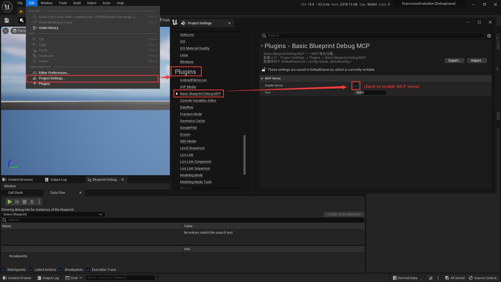
Task: Open Geometry Cache plugin settings
Action: [x=193, y=121]
